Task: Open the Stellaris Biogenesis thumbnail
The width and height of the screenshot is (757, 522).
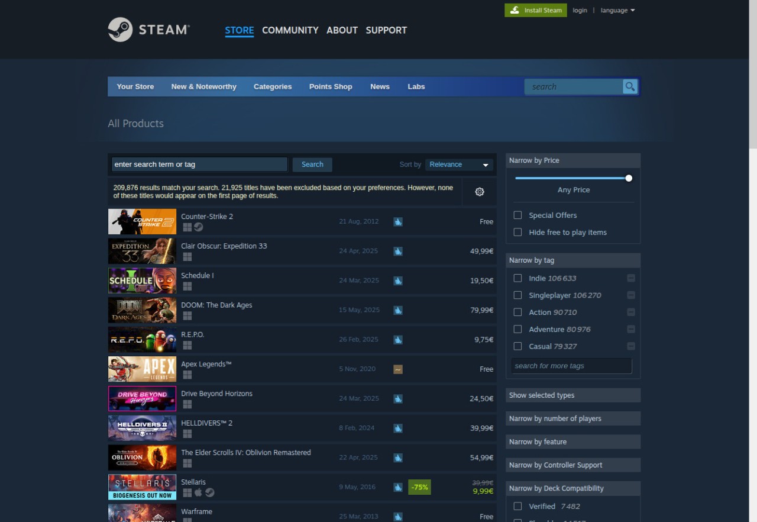Action: (142, 487)
